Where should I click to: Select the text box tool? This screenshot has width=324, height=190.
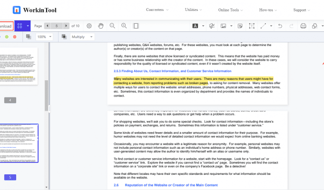coord(252,26)
